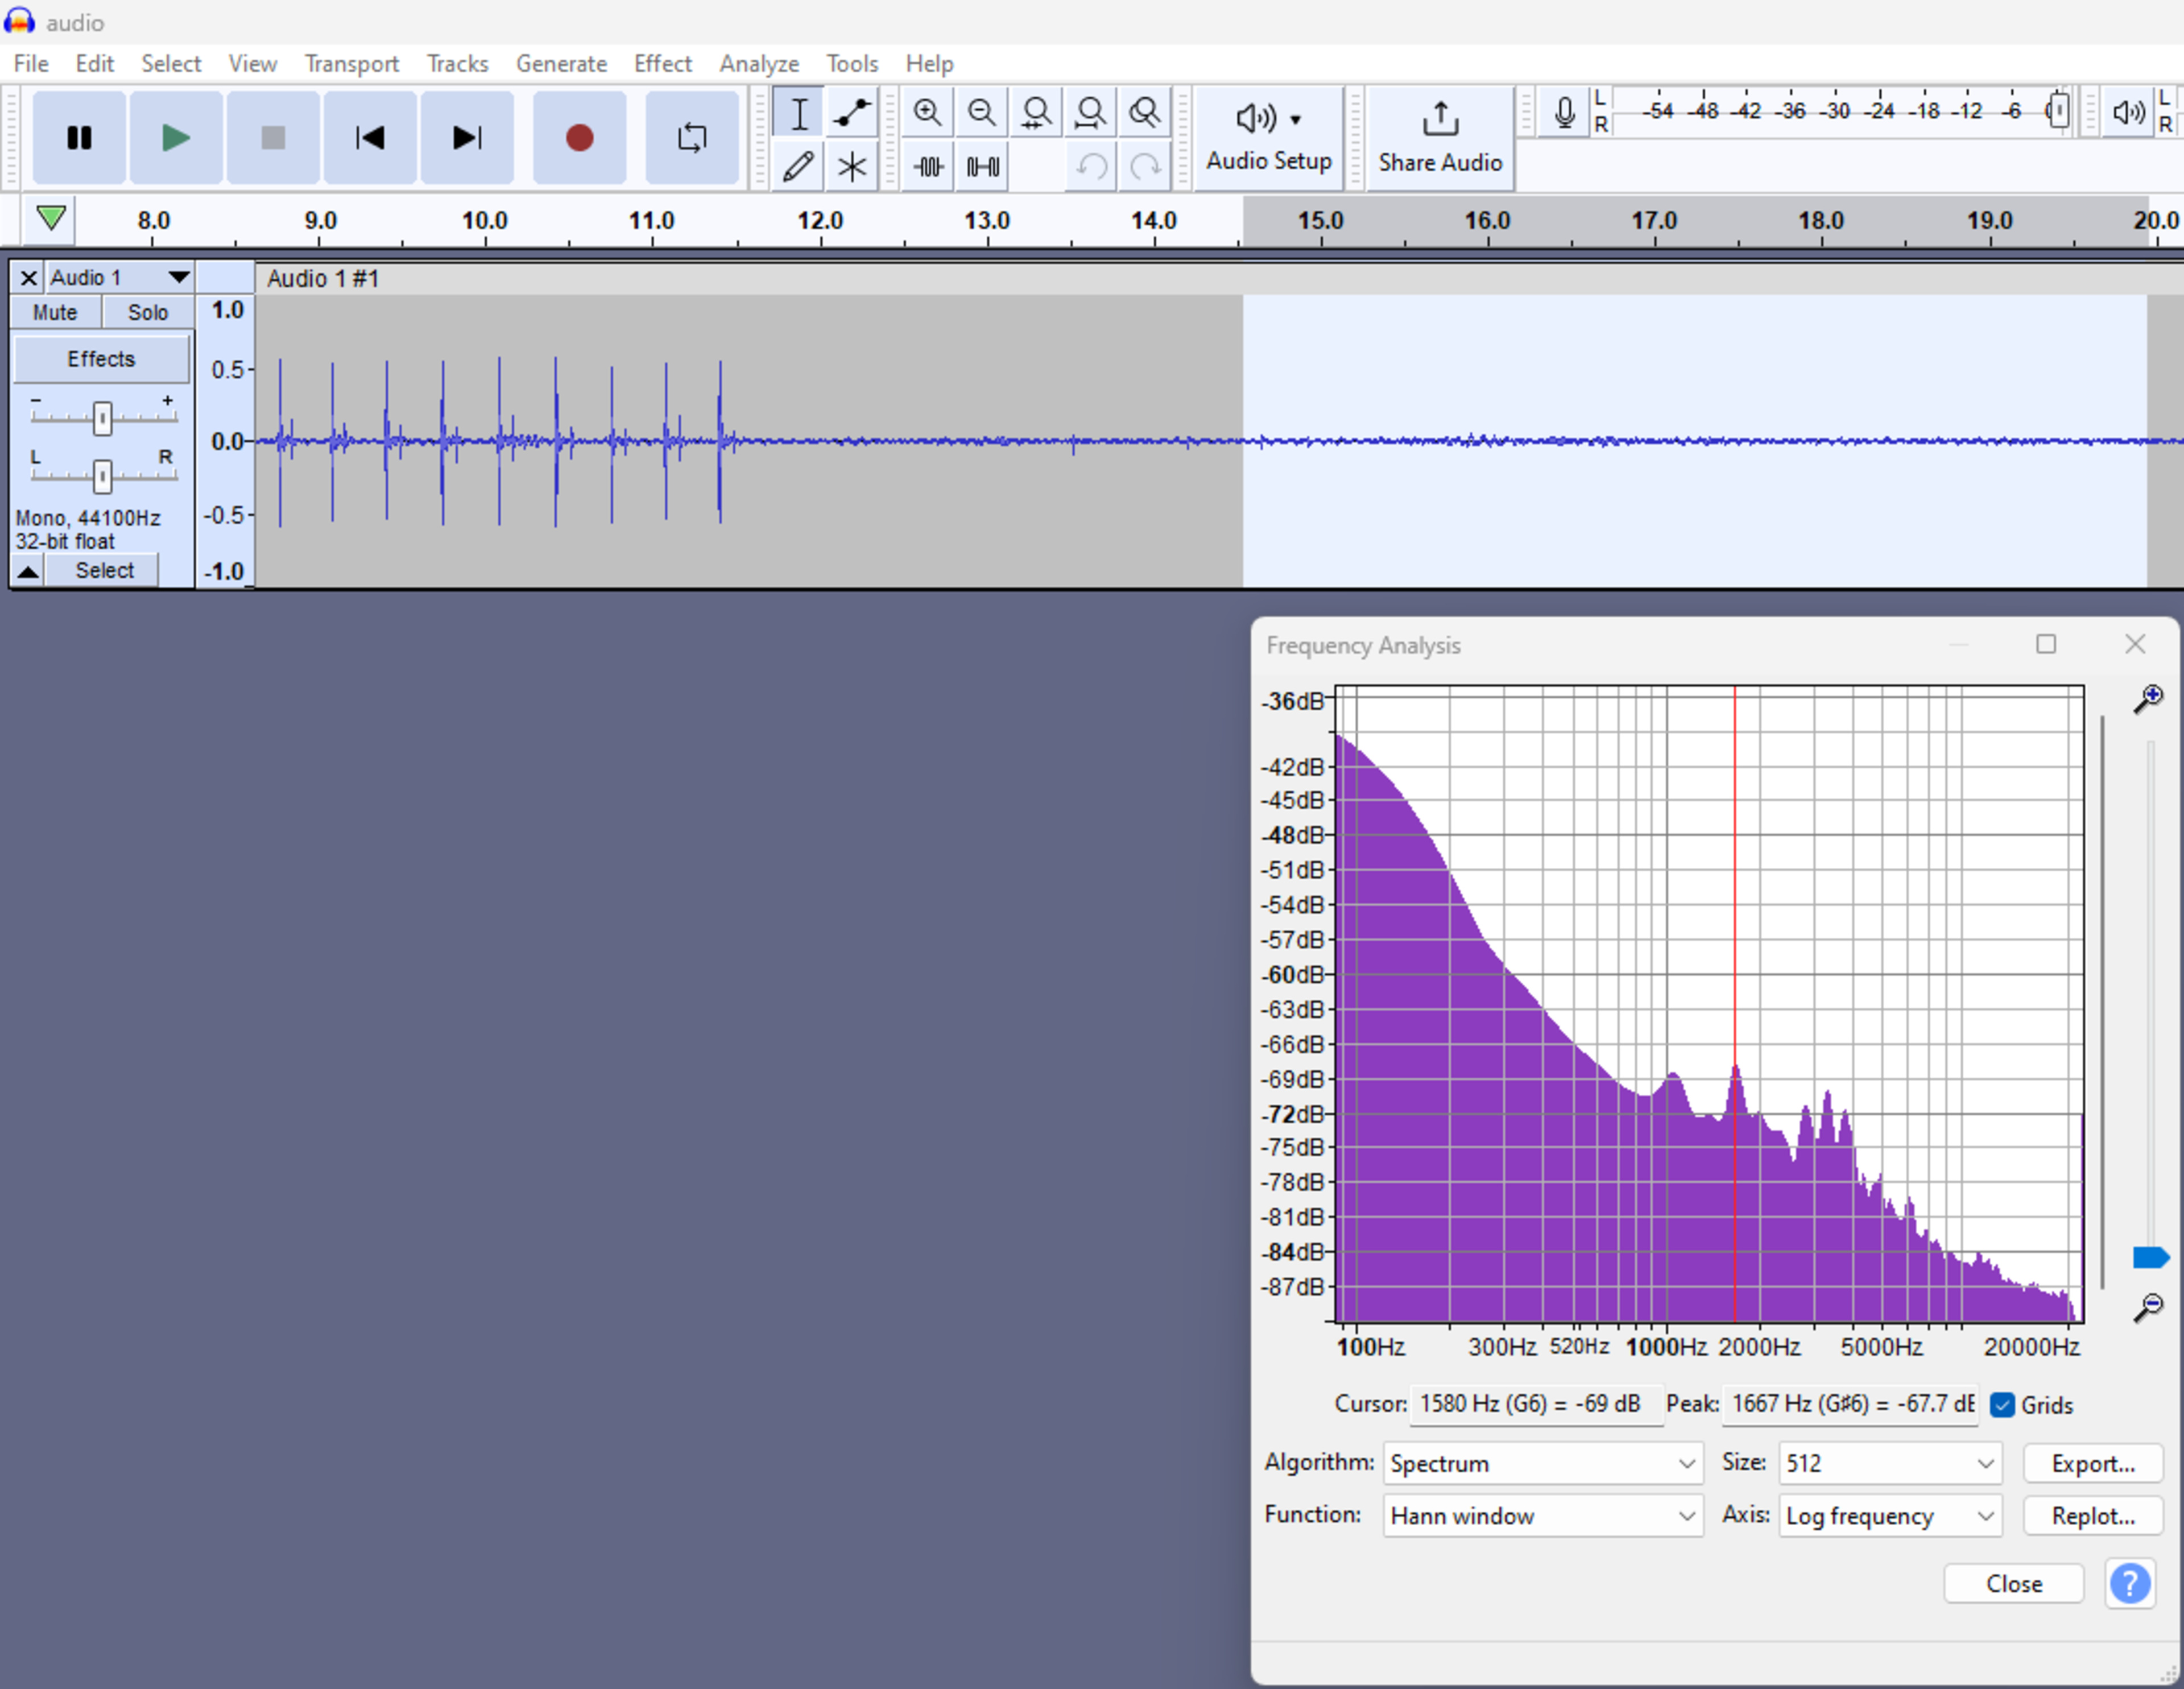Image resolution: width=2184 pixels, height=1689 pixels.
Task: Solo the Audio 1 track
Action: [148, 312]
